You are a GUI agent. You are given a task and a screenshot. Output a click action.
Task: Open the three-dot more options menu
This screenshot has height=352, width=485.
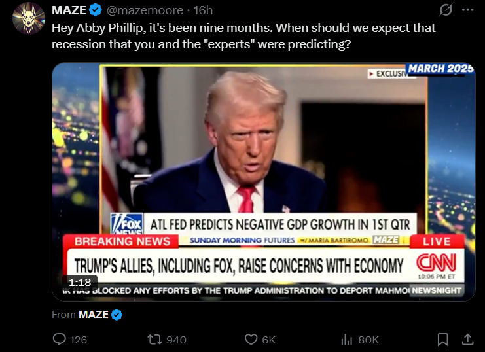coord(468,10)
